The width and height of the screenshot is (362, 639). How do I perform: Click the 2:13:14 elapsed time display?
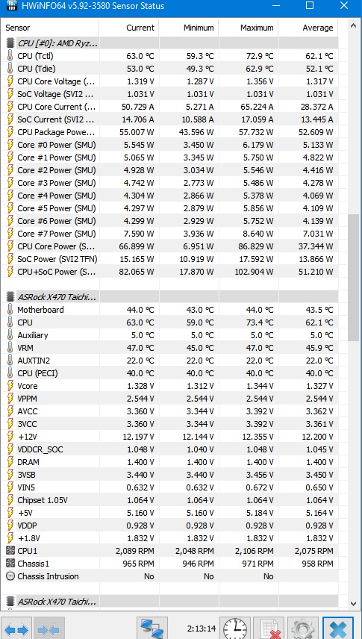(202, 628)
